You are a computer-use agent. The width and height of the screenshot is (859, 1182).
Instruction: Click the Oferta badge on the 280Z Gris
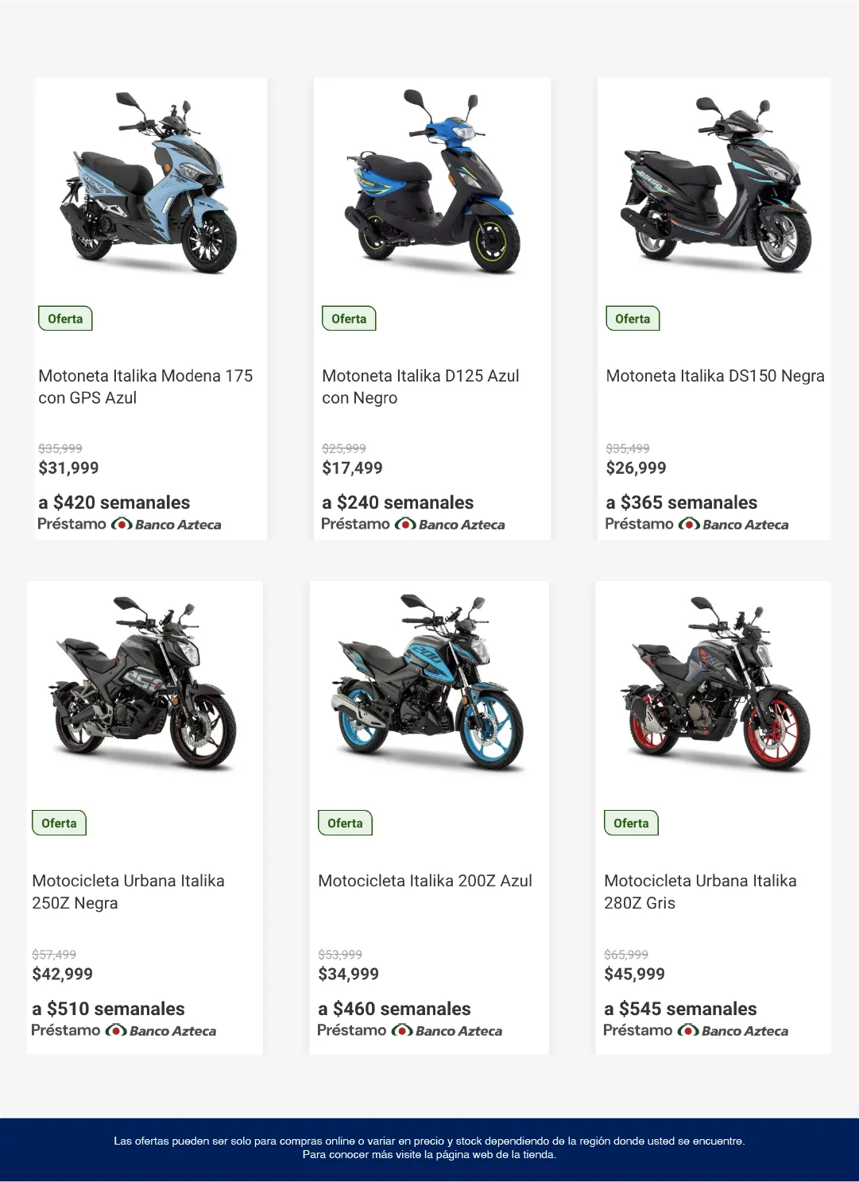coord(631,824)
